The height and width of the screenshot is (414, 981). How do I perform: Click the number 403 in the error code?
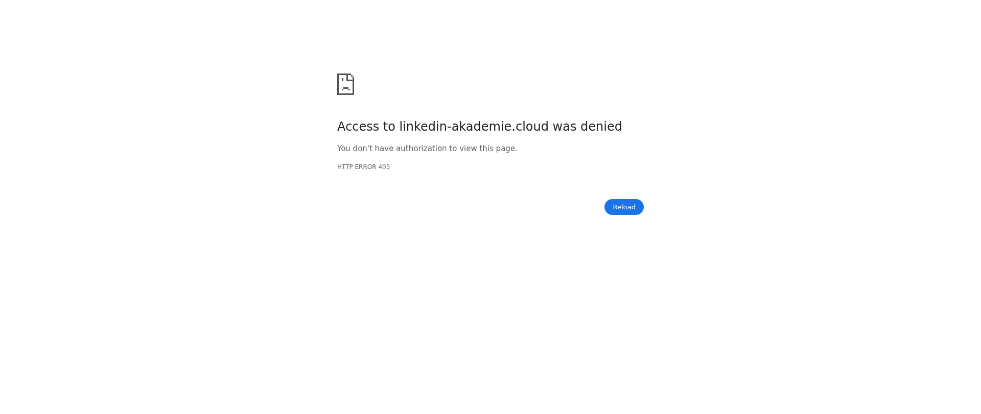coord(384,167)
